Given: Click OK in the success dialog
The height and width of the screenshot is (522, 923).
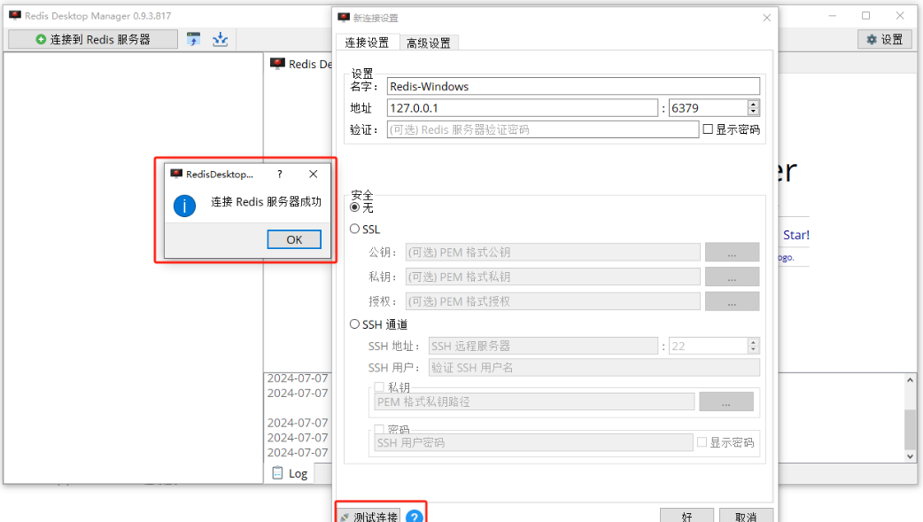Looking at the screenshot, I should 294,239.
